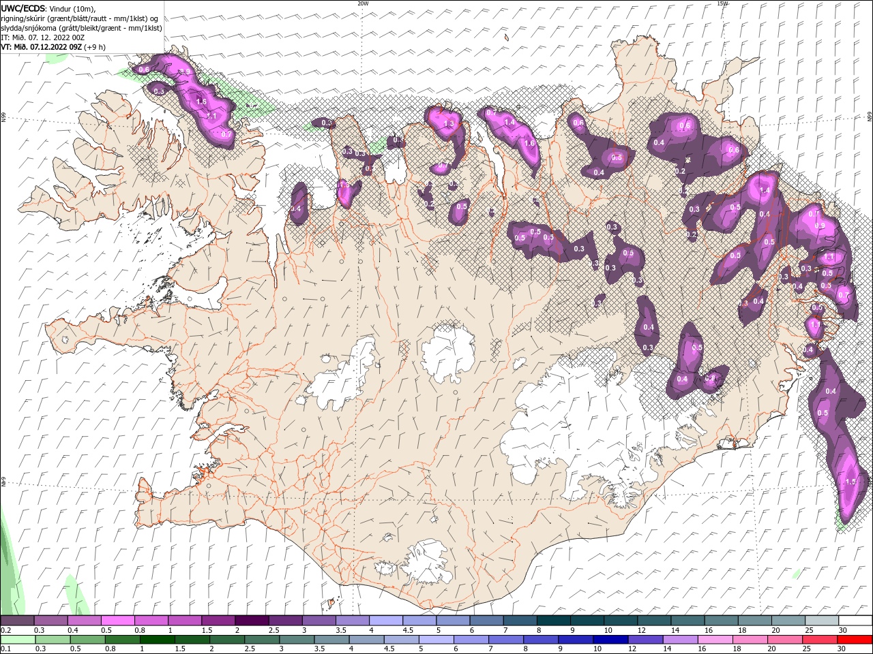Screen dimensions: 873x654
Task: Select the white 30 snow scale swatch
Action: pyautogui.click(x=855, y=620)
